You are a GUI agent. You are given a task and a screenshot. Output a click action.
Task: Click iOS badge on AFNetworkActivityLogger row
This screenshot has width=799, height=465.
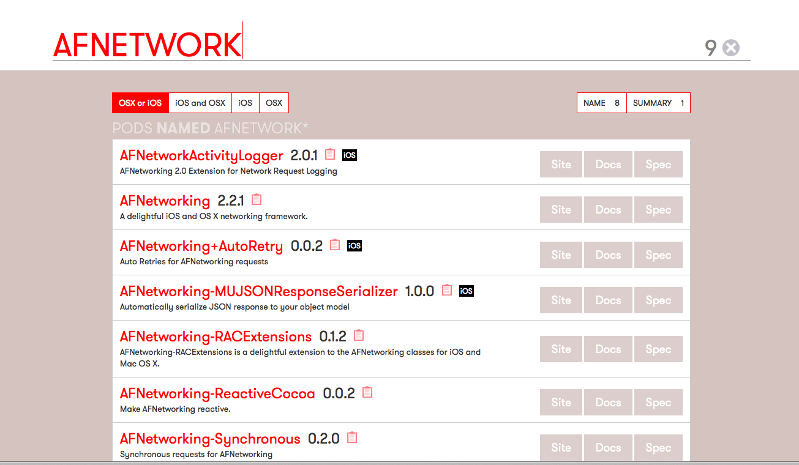tap(350, 155)
